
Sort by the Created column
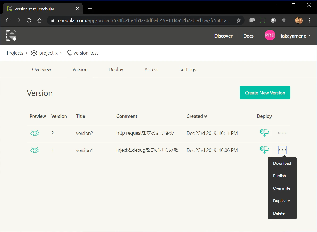coord(197,116)
